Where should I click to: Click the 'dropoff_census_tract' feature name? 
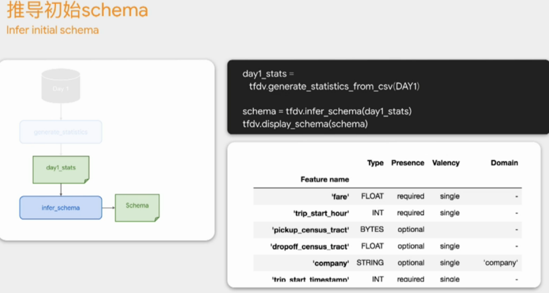[x=310, y=247]
